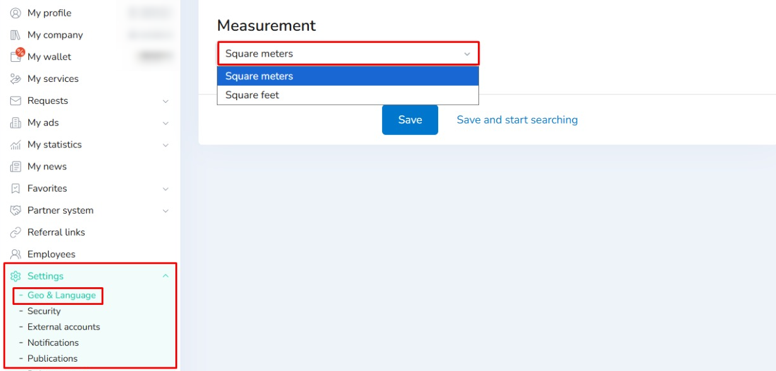Click the My services handshake icon
This screenshot has height=371, width=776.
[x=16, y=79]
